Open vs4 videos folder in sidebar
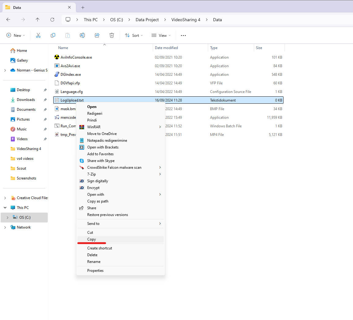 [25, 158]
